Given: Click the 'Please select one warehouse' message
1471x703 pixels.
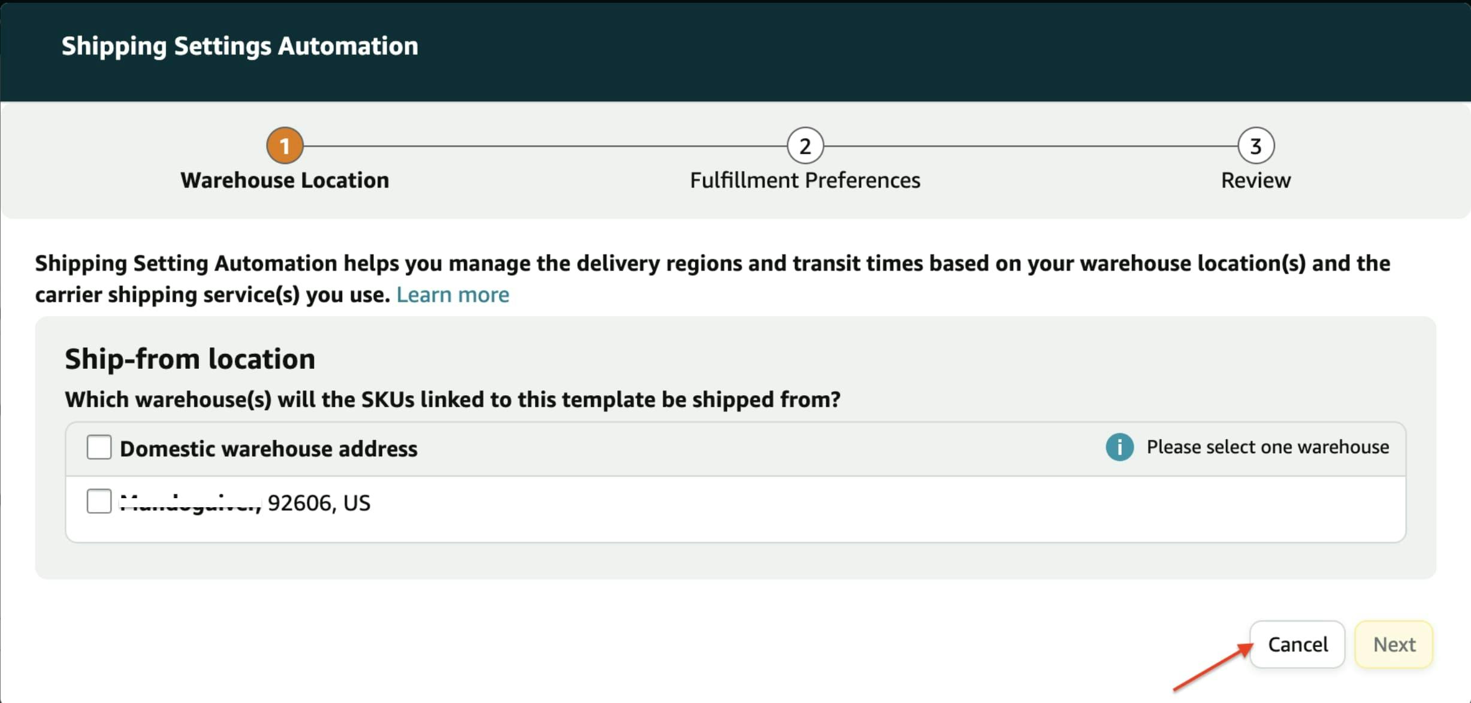Looking at the screenshot, I should tap(1267, 447).
